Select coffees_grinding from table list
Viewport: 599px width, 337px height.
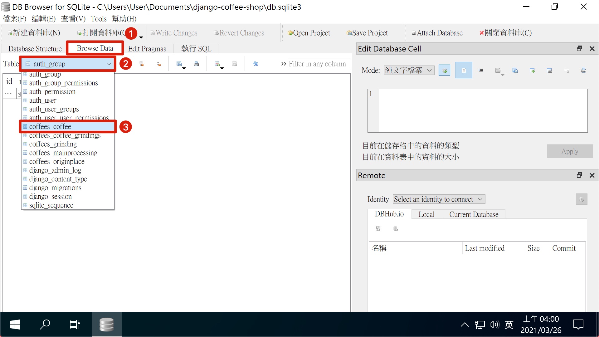pyautogui.click(x=68, y=144)
